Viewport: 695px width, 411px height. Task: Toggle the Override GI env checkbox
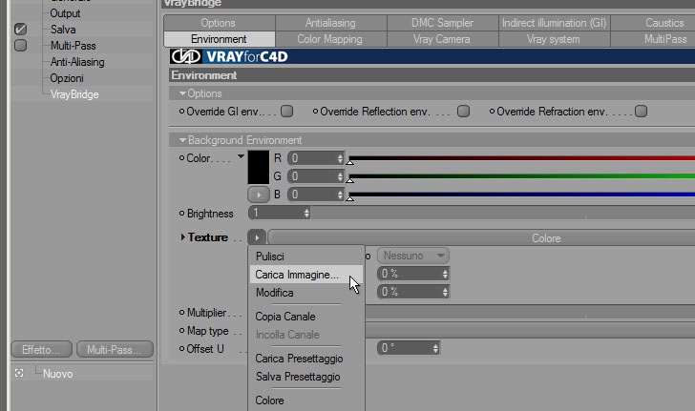point(286,112)
